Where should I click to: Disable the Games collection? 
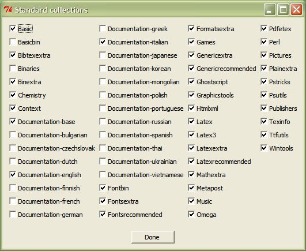tap(191, 42)
